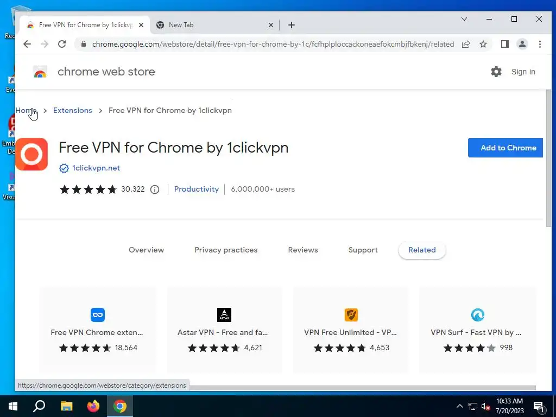Open the Reviews tab
This screenshot has width=556, height=417.
click(303, 250)
